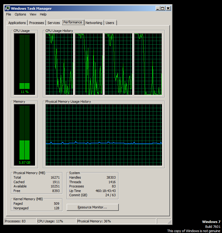Viewport: 222px width, 233px height.
Task: Click status bar CPU Usage: 11%
Action: coord(57,221)
